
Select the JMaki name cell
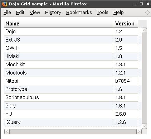coord(59,56)
